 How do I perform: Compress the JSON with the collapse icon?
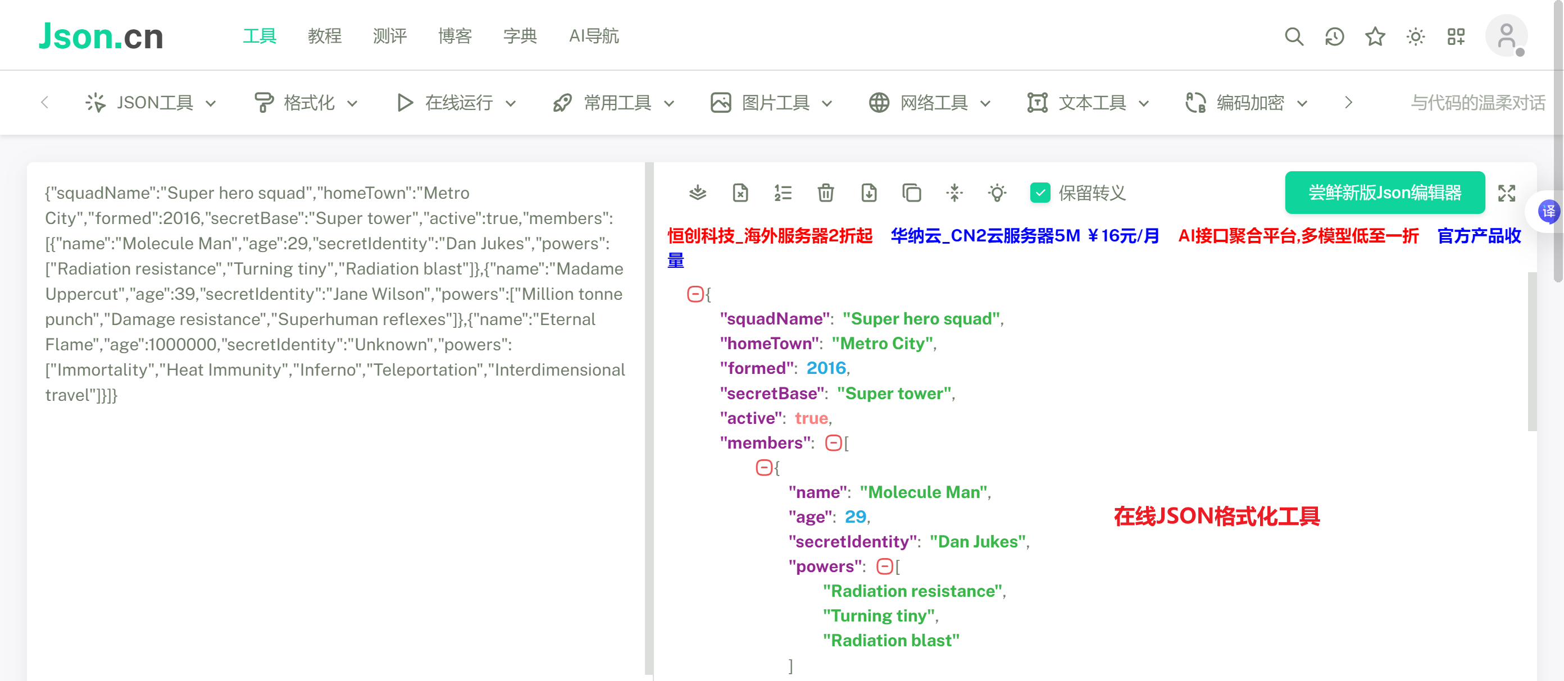click(954, 193)
